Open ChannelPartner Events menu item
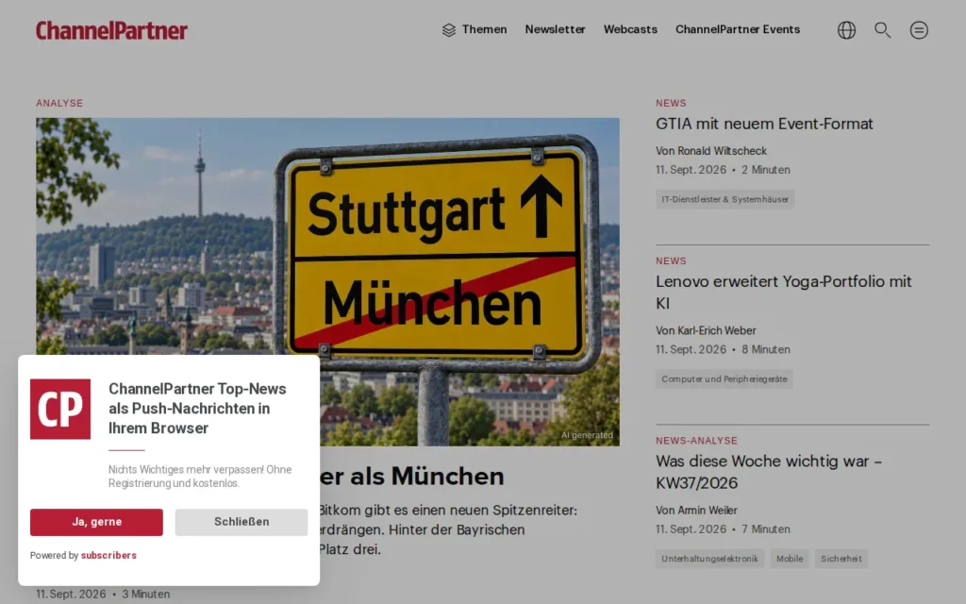Image resolution: width=966 pixels, height=604 pixels. [738, 29]
